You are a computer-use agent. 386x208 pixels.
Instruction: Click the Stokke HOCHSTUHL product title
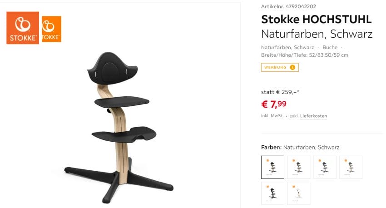tap(317, 20)
